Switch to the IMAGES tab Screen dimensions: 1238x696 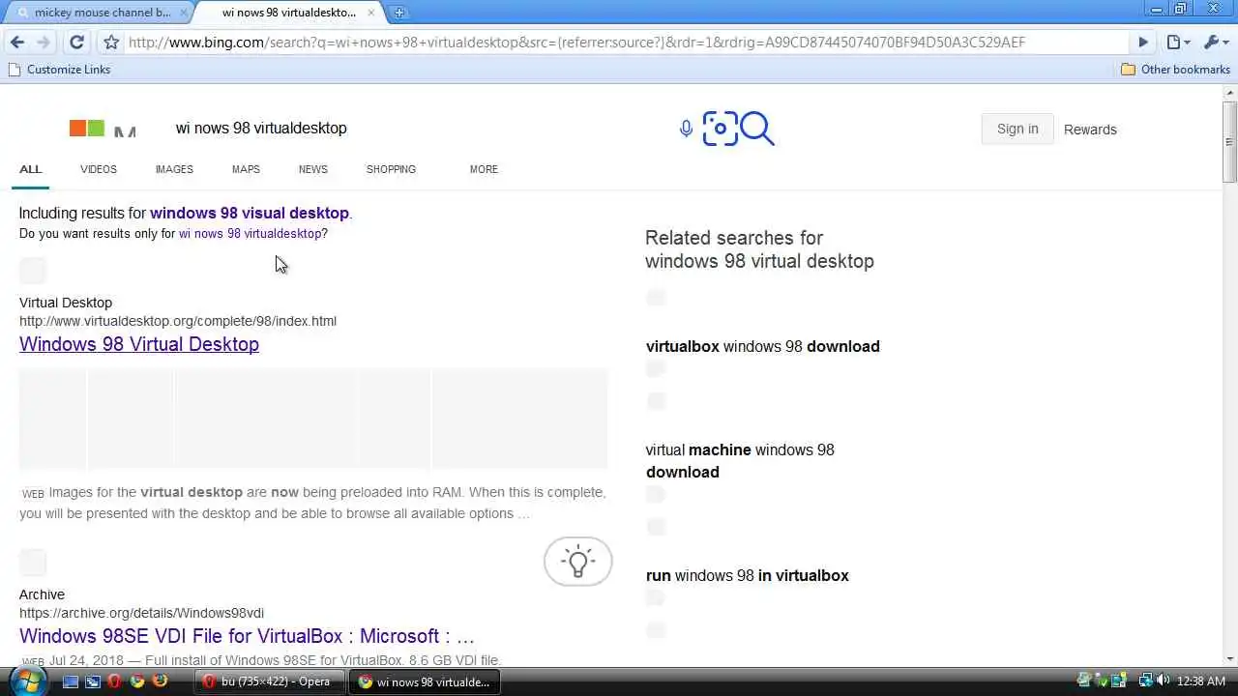point(174,169)
